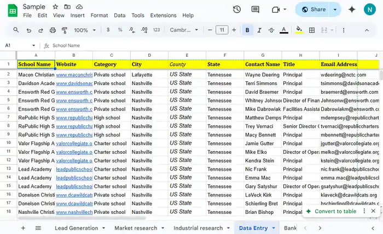
Task: Open zoom level 100% dropdown
Action: (85, 30)
